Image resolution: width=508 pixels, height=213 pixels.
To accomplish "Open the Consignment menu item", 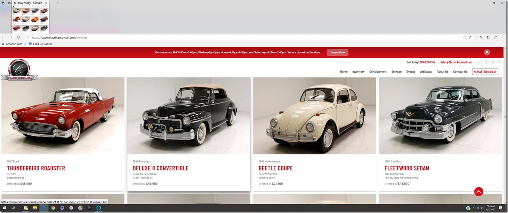I will point(378,72).
